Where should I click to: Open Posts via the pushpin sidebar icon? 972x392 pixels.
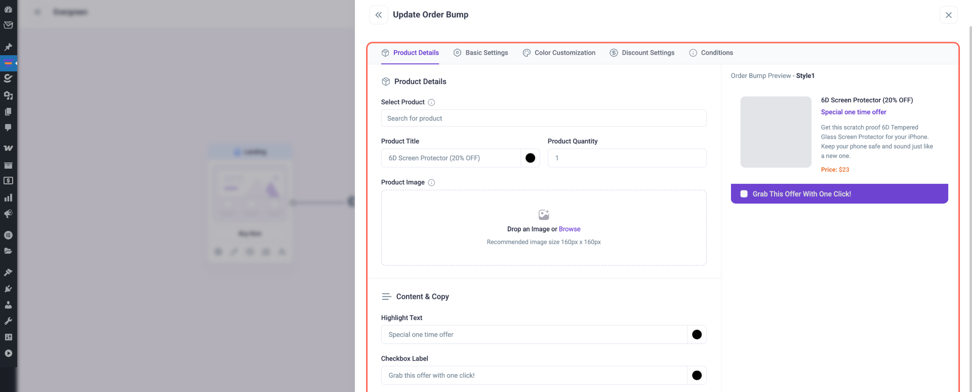(x=8, y=47)
